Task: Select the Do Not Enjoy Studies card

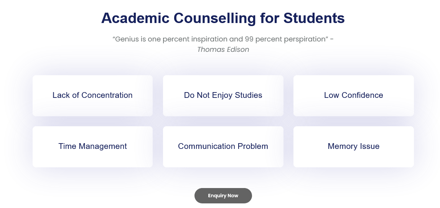Action: point(223,96)
